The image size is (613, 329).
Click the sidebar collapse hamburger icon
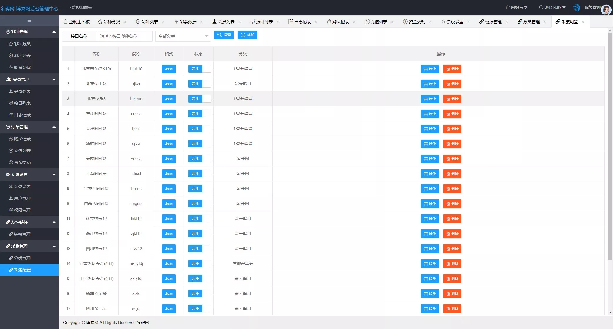(29, 20)
